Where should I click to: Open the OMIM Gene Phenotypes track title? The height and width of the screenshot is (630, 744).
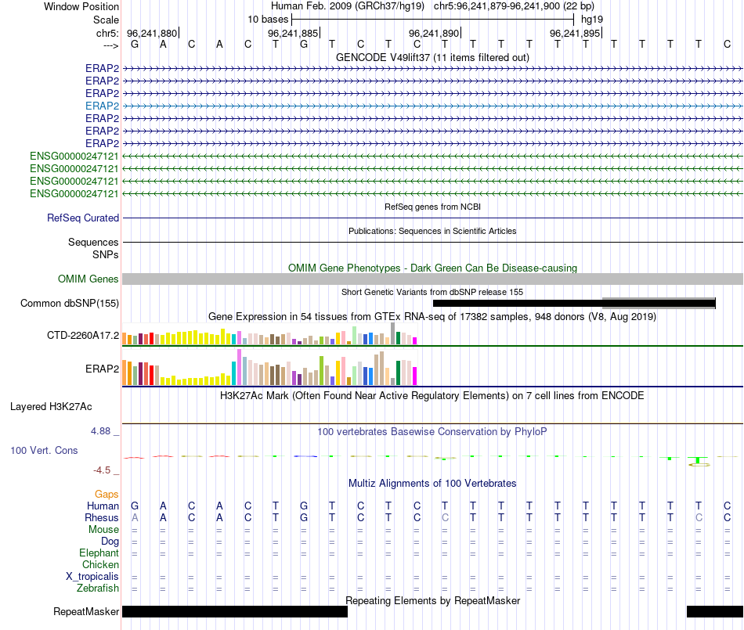(432, 268)
